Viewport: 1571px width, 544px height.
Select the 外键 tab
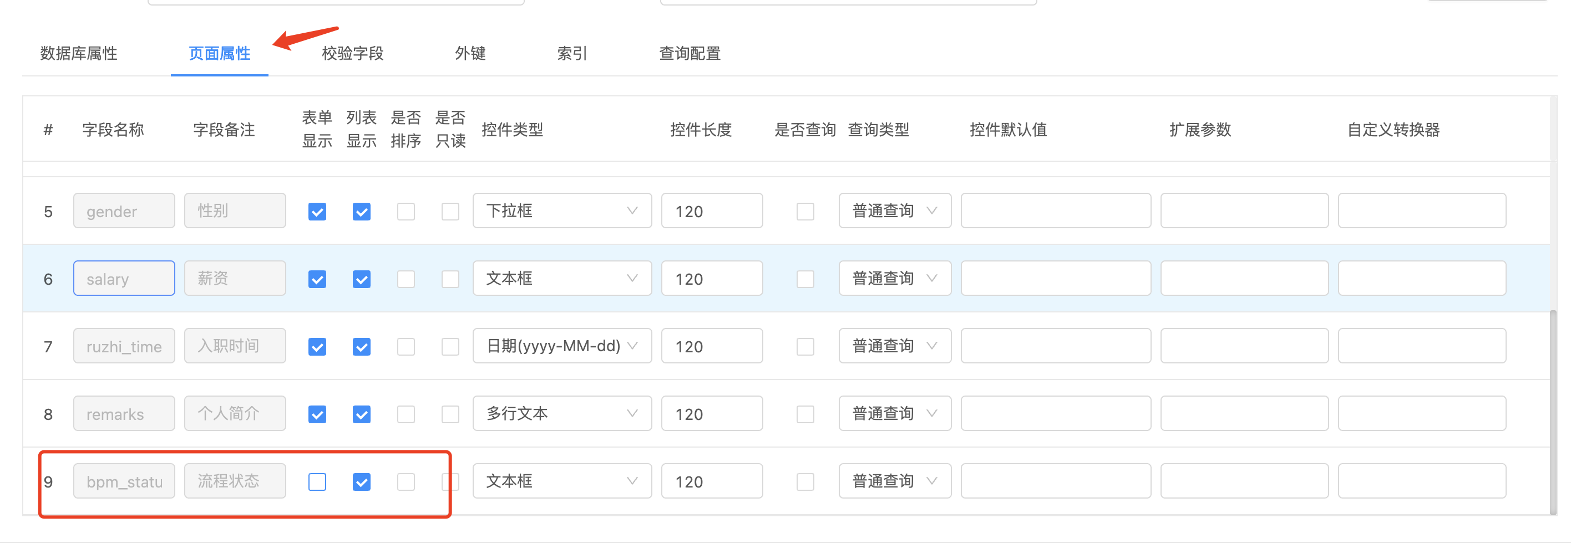[x=470, y=54]
